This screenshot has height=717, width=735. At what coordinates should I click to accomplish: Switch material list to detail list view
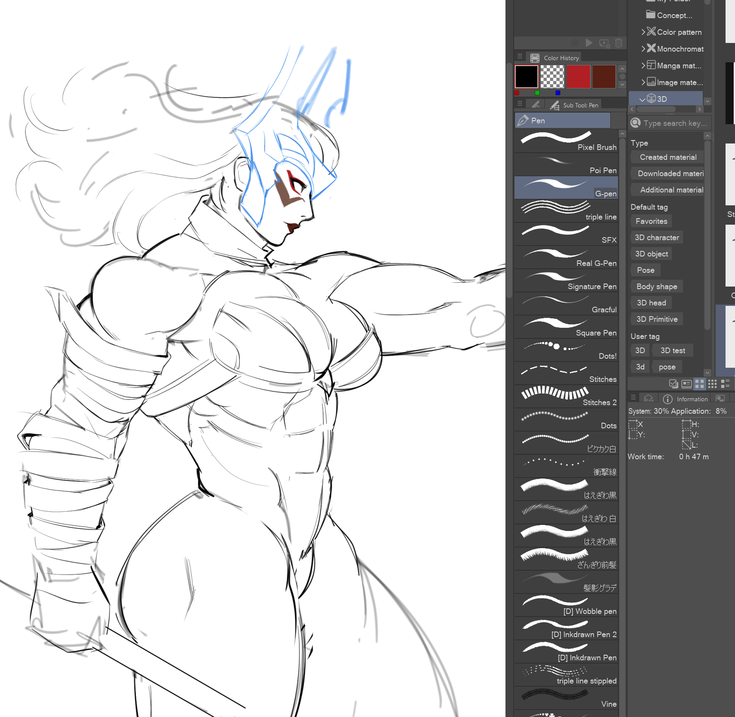[725, 384]
